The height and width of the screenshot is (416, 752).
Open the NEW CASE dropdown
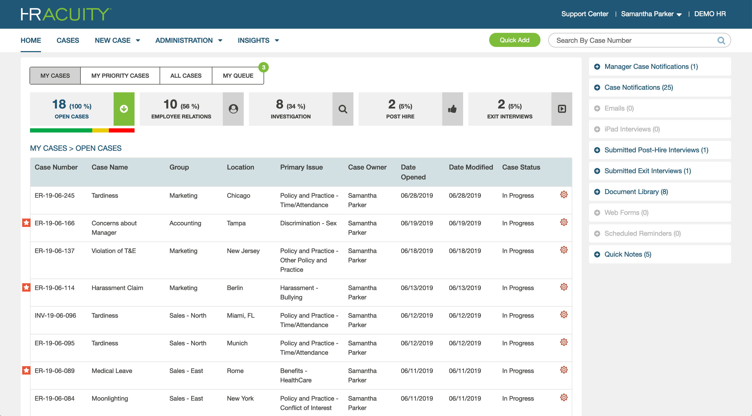[117, 40]
